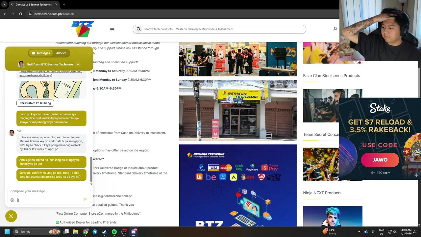Open the Faze Clan gaming team thumbnail
The width and height of the screenshot is (421, 237).
[333, 106]
